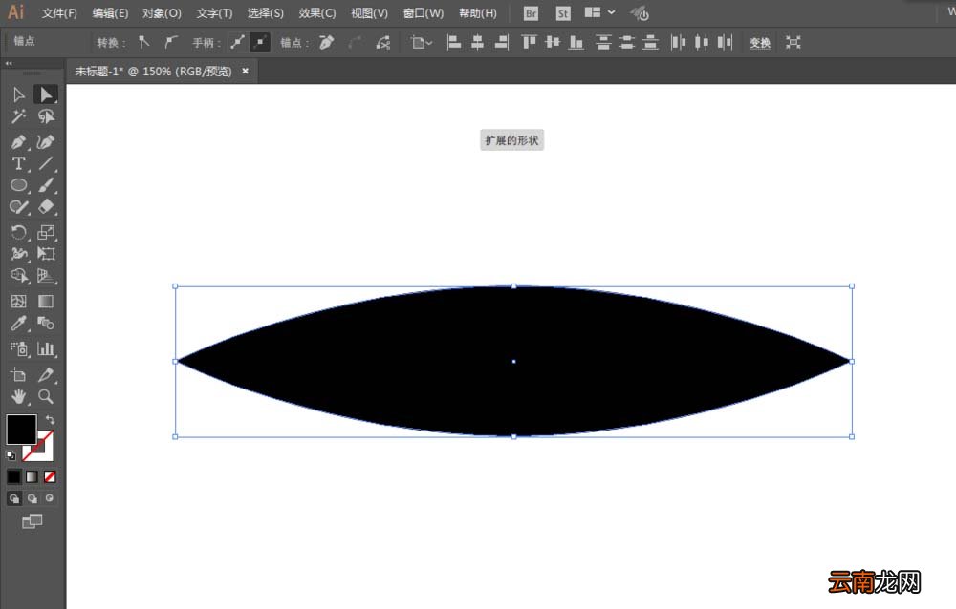Screen dimensions: 956x609
Task: Select the Ellipse tool
Action: pyautogui.click(x=19, y=185)
